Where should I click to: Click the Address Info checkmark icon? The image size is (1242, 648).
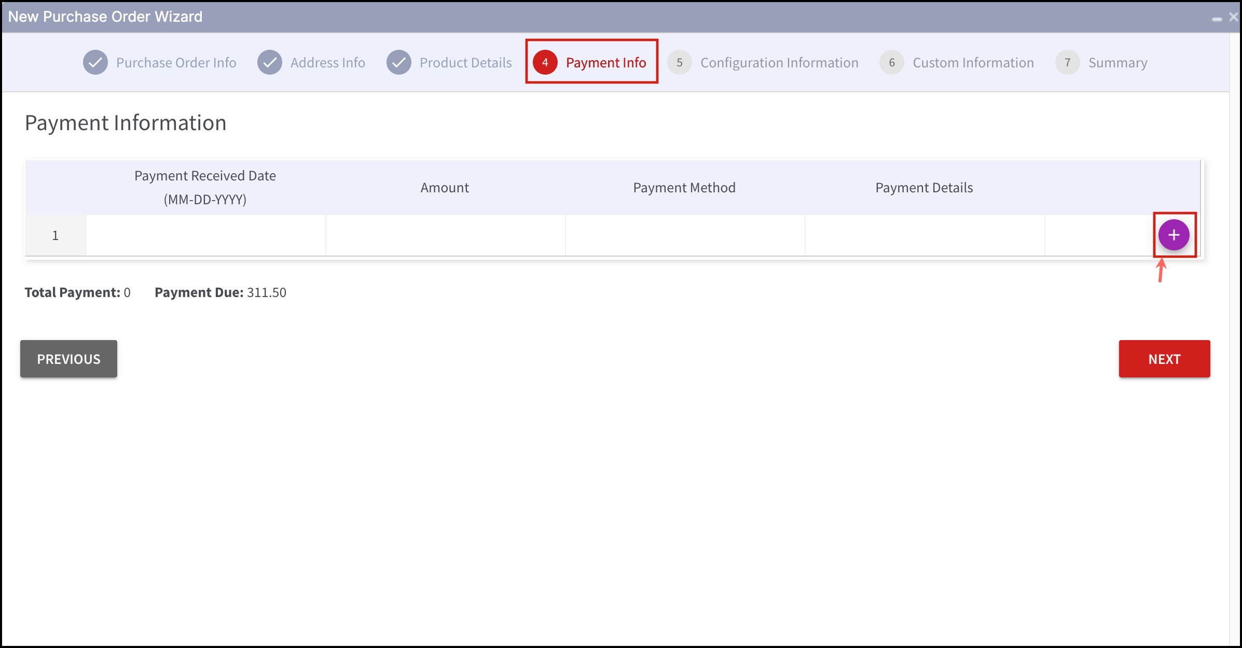coord(270,63)
